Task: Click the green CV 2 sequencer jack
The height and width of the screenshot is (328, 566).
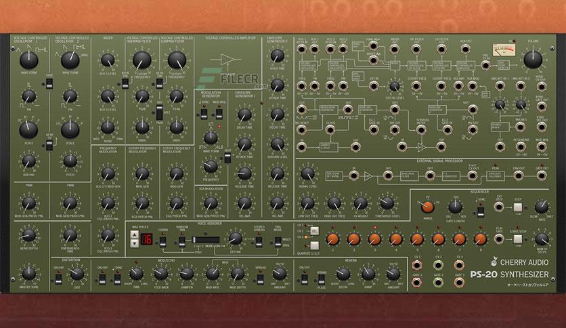Action: coord(438,266)
